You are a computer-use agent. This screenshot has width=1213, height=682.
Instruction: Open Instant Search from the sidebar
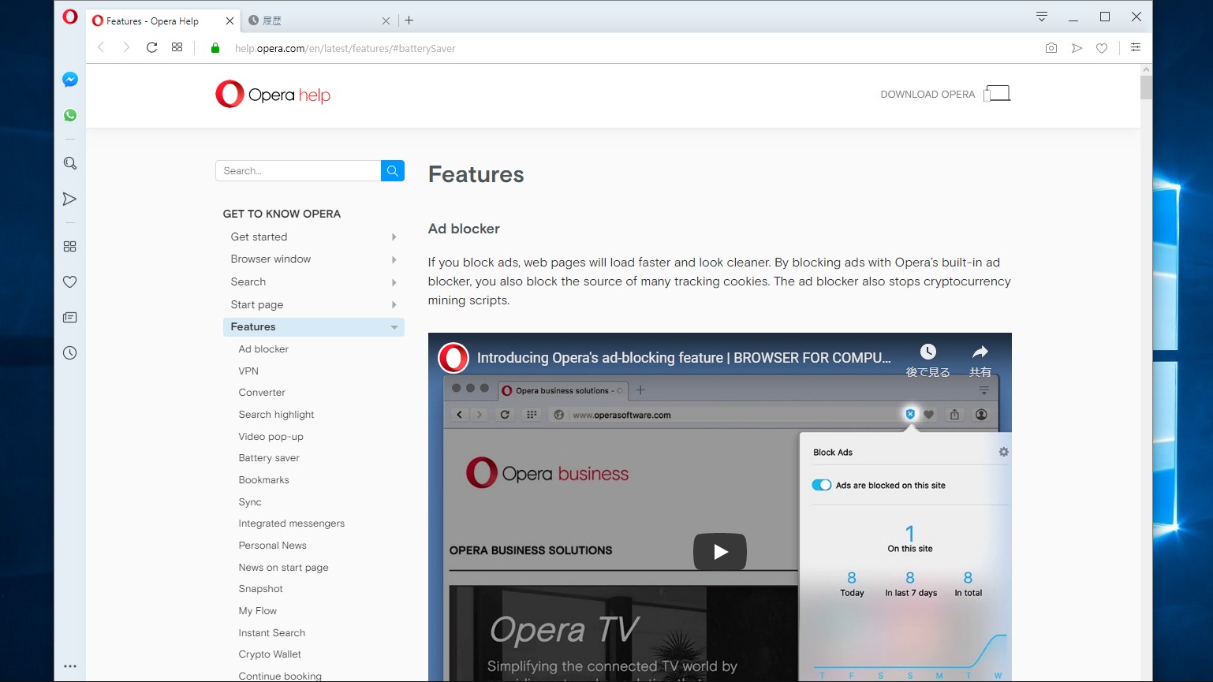70,163
